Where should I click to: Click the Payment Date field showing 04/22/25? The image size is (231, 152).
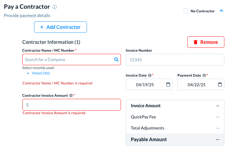tap(197, 85)
